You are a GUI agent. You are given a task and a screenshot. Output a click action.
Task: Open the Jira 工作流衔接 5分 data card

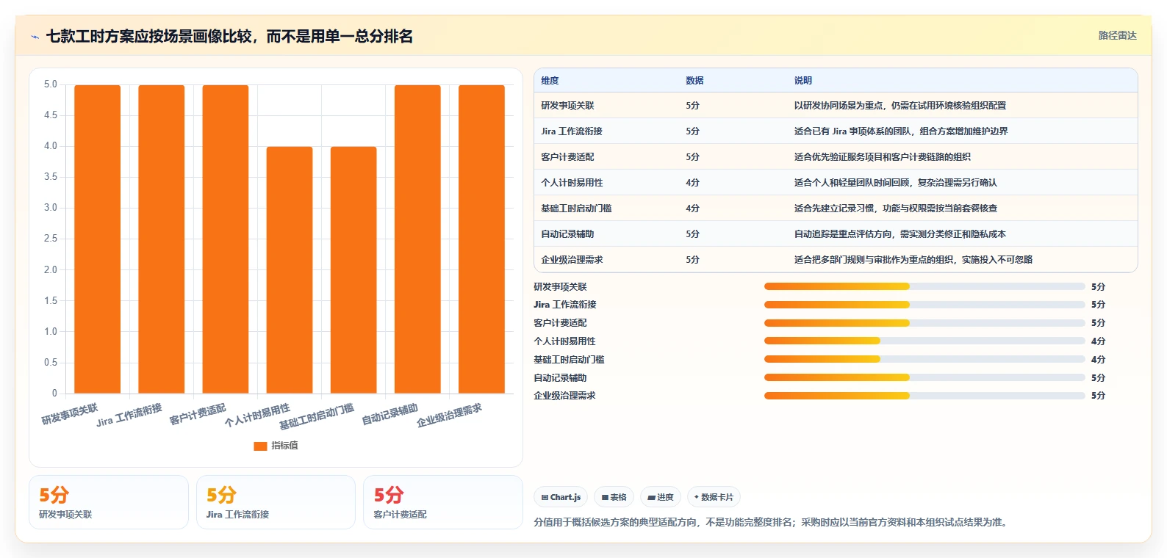click(x=276, y=502)
